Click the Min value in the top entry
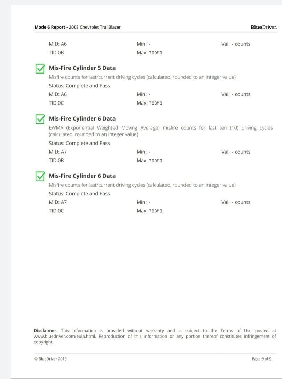282x379 pixels. (143, 44)
